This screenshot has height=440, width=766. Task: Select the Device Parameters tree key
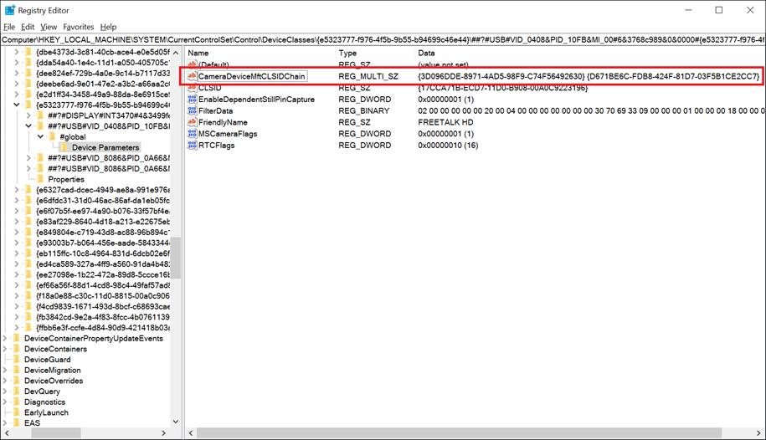click(x=105, y=147)
